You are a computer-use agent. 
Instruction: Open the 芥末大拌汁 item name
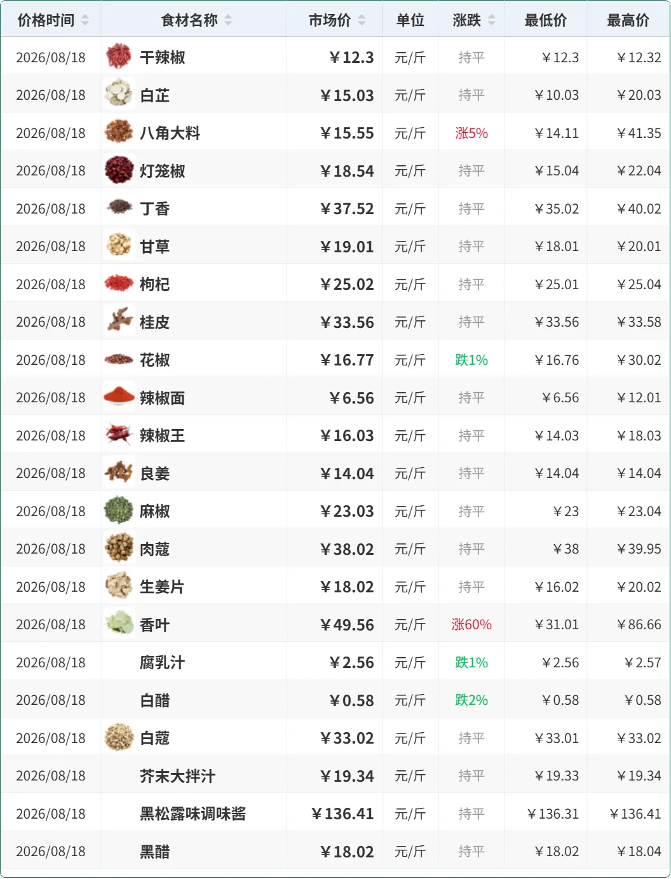point(178,775)
